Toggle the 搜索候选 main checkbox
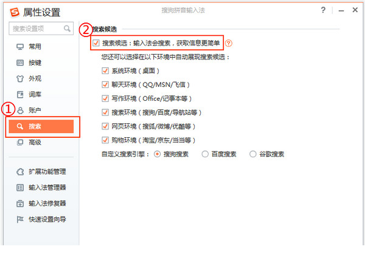This screenshot has width=365, height=255. (x=96, y=43)
